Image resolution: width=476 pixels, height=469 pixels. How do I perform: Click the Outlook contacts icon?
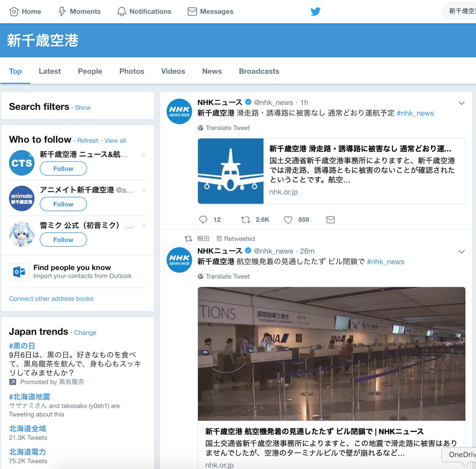19,272
